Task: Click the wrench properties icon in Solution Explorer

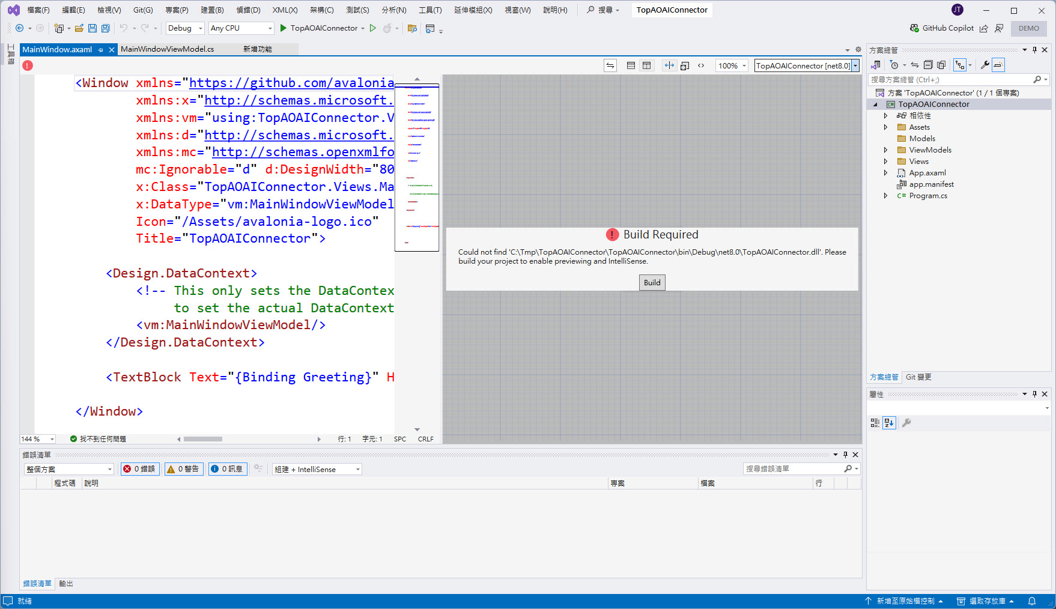Action: (985, 65)
